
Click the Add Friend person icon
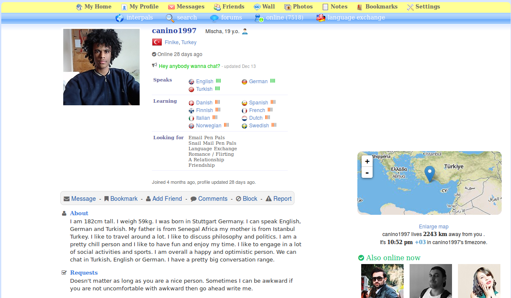click(148, 199)
